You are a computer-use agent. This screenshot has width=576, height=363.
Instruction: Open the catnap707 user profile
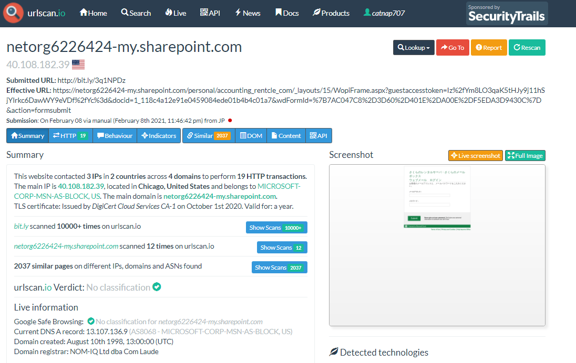pos(384,13)
